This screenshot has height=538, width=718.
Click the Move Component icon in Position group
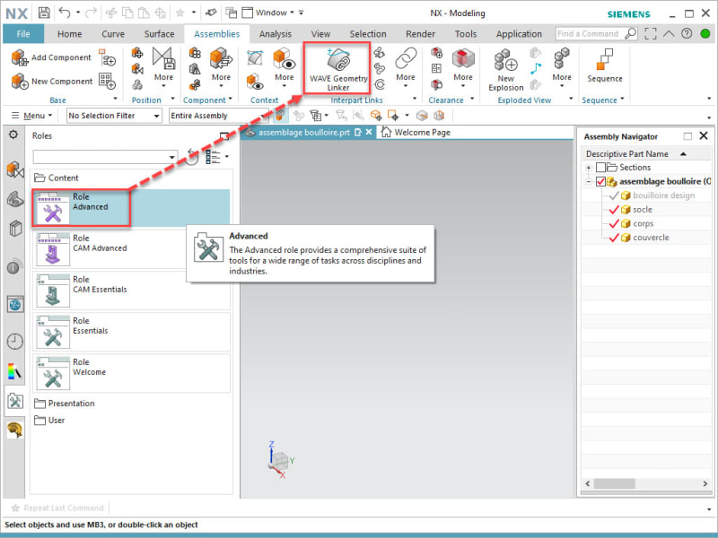pos(137,53)
